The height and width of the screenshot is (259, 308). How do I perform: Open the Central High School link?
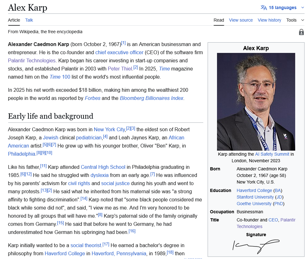[x=103, y=167]
